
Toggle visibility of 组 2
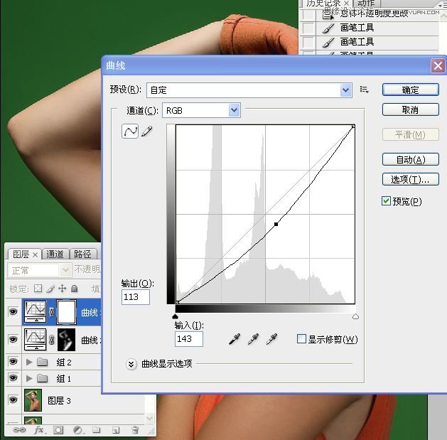click(13, 362)
